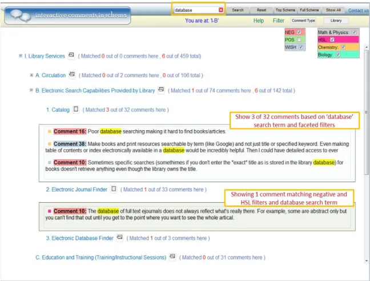The height and width of the screenshot is (281, 370).
Task: Collapse B. Electronic Search Capabilities tree node
Action: click(31, 90)
